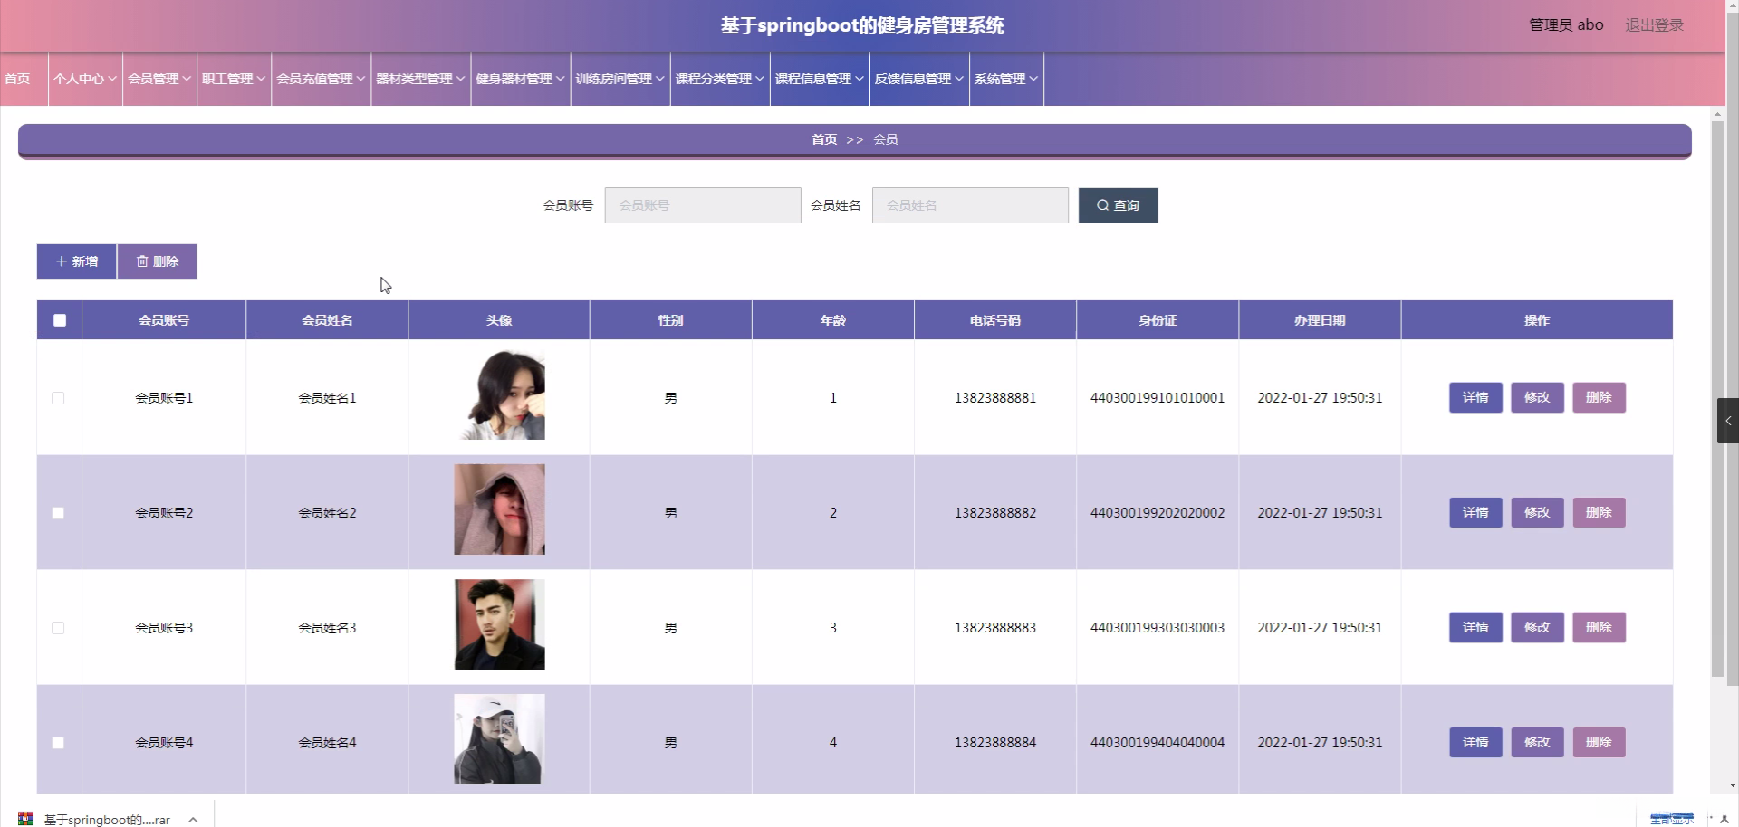Viewport: 1739px width, 827px height.
Task: Check the row checkbox for 会员账号1
Action: tap(58, 398)
